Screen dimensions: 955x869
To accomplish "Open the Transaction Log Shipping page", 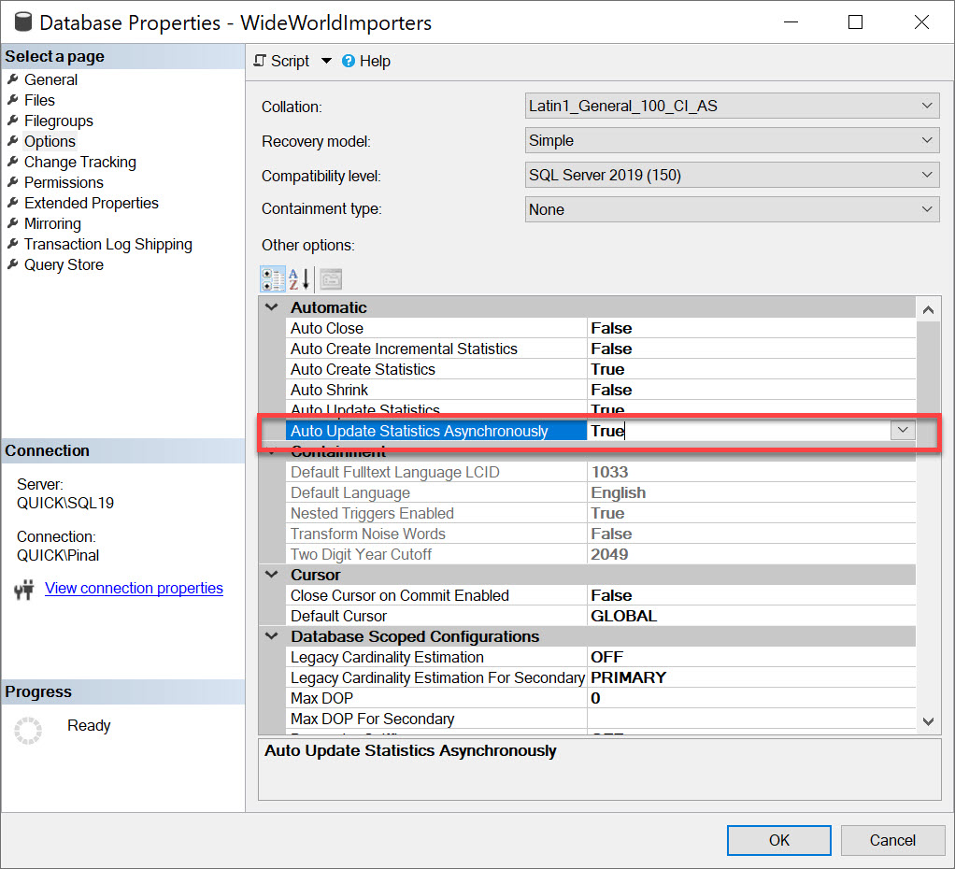I will pyautogui.click(x=107, y=244).
